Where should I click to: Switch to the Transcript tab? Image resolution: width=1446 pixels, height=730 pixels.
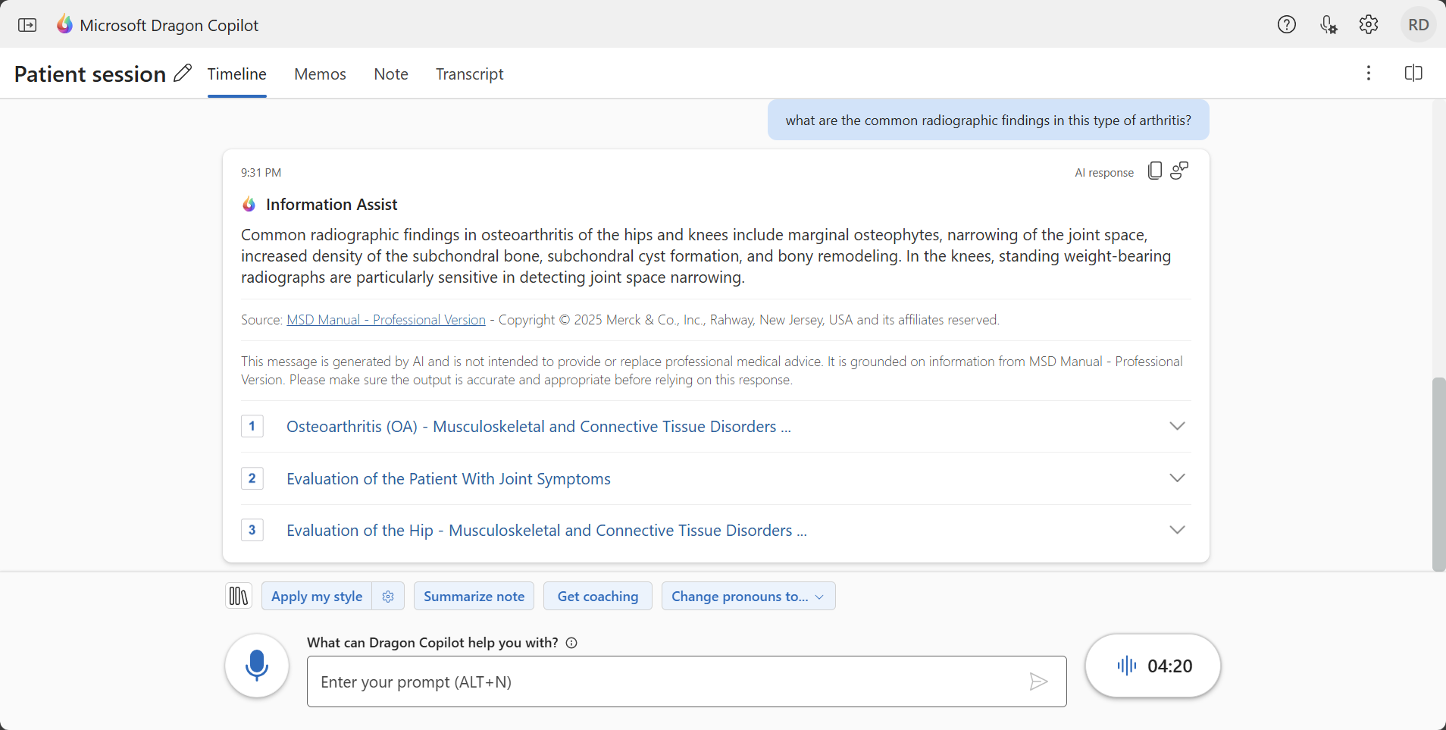pyautogui.click(x=469, y=74)
